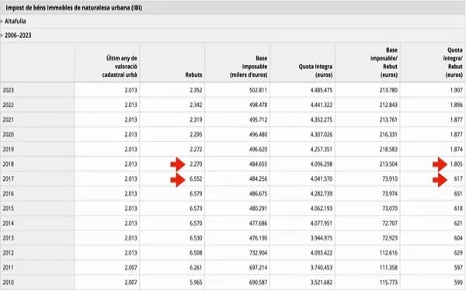Select the 2006–2023 period label
The width and height of the screenshot is (466, 291).
tap(18, 36)
